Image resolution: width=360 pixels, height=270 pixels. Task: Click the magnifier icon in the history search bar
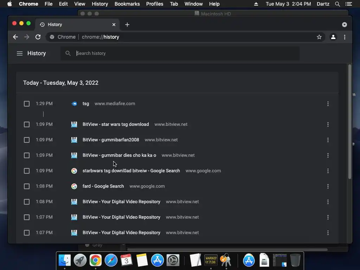click(x=68, y=53)
